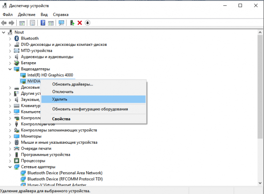The width and height of the screenshot is (264, 194).
Task: Choose Обновить конфигурацию оборудования
Action: [94, 109]
